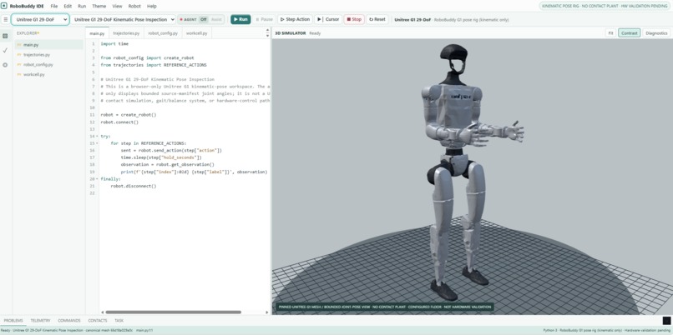Open the Kinematic Pose Inspection scenario dropdown
Screen dimensions: 673x335
click(124, 19)
